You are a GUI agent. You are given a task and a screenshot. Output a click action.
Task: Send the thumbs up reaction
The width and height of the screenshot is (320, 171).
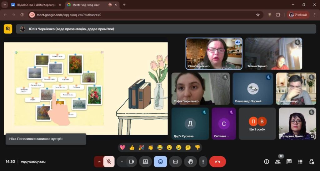(132, 147)
